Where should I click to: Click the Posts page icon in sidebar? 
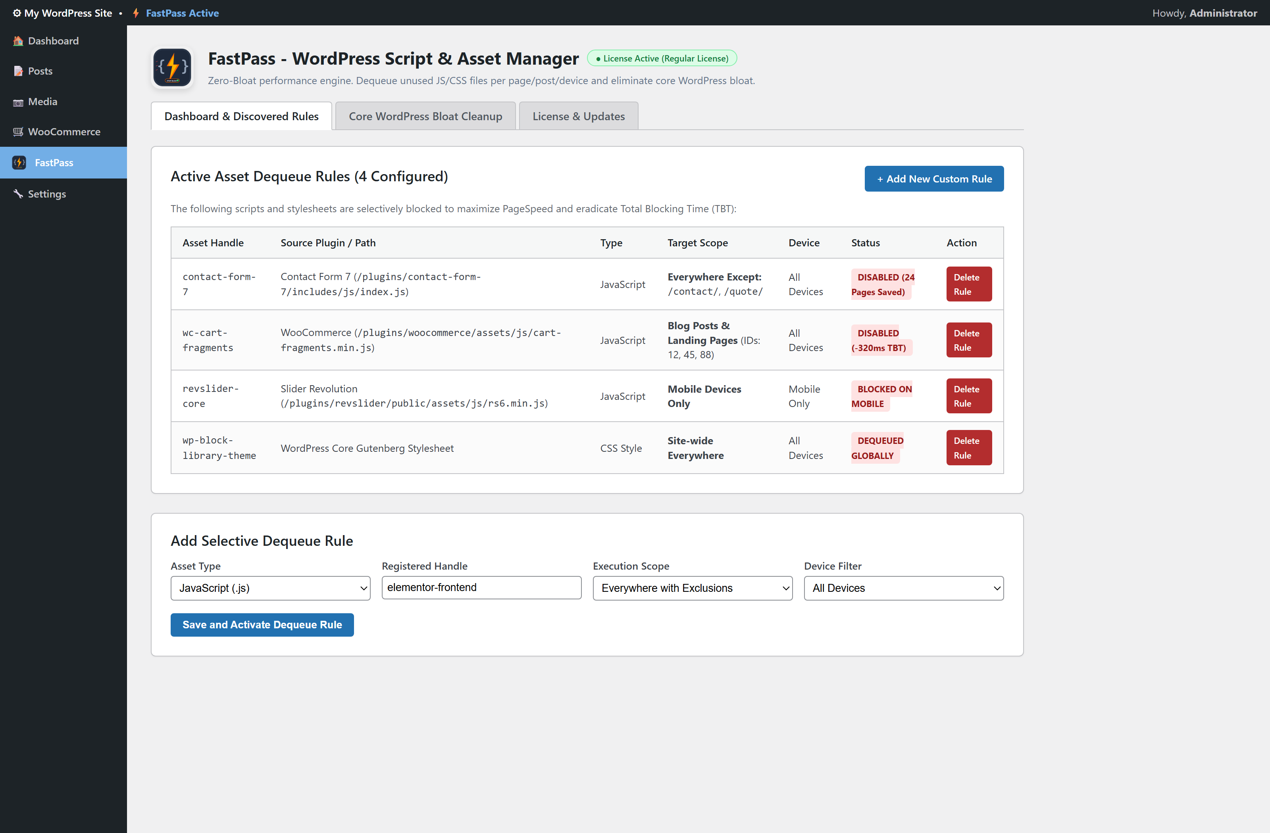18,71
